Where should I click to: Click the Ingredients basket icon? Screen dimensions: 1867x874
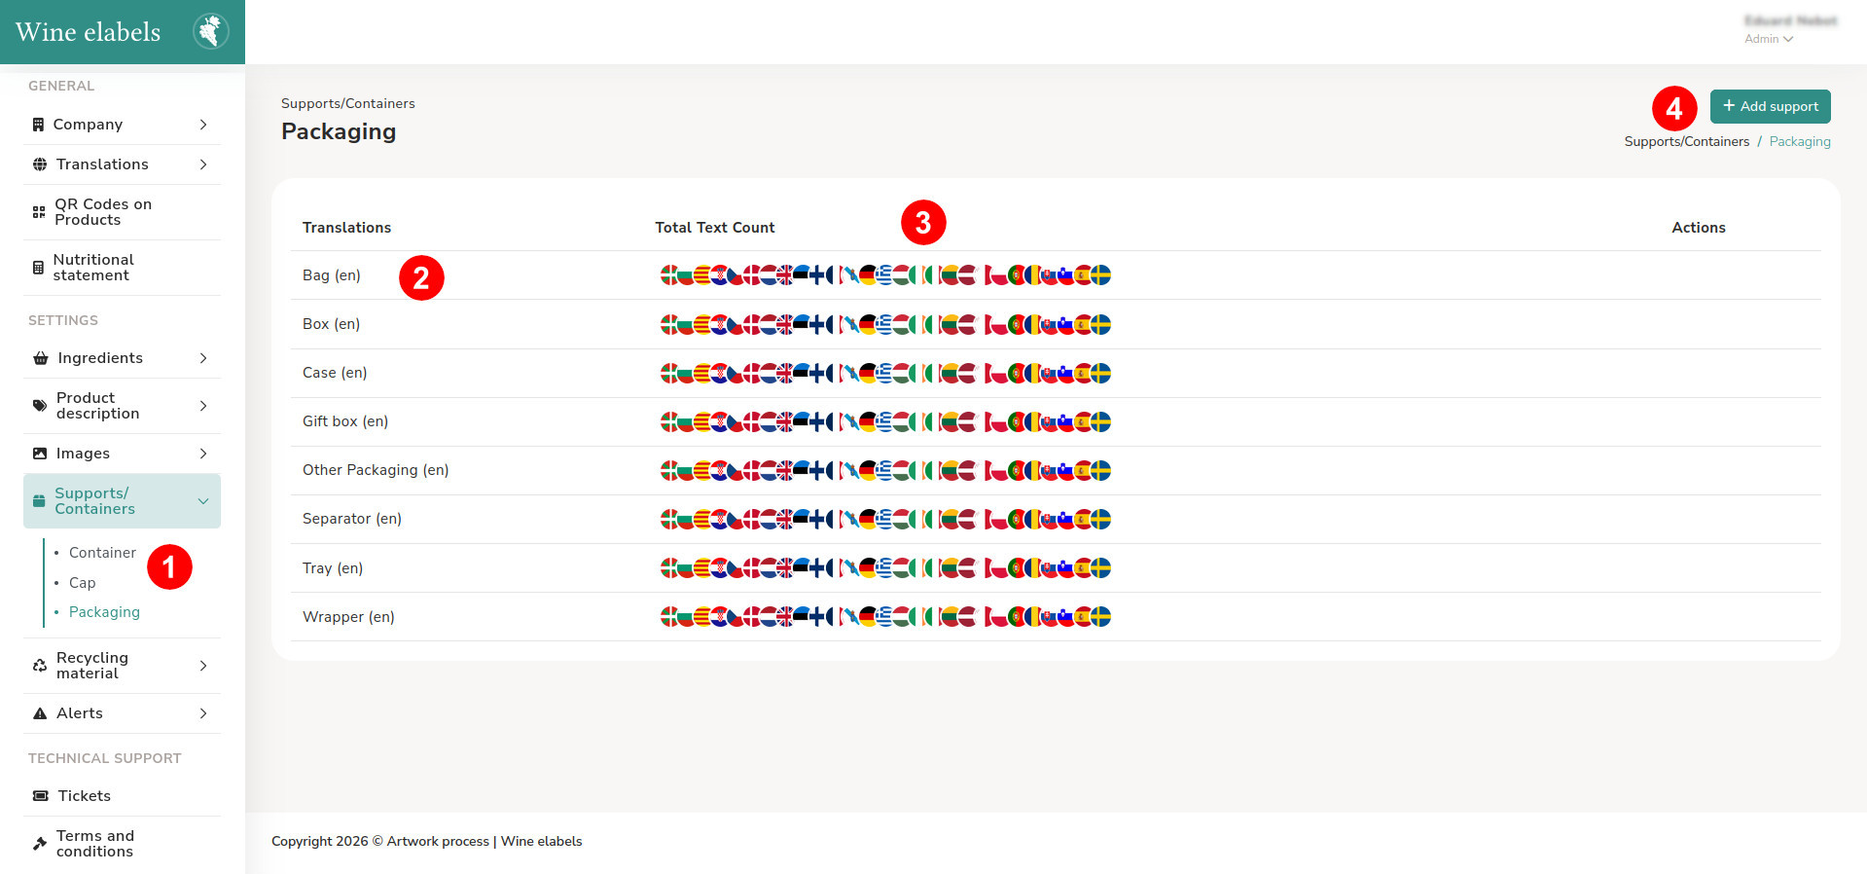point(41,358)
